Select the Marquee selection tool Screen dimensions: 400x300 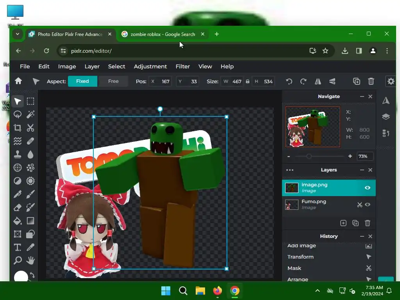coord(30,101)
